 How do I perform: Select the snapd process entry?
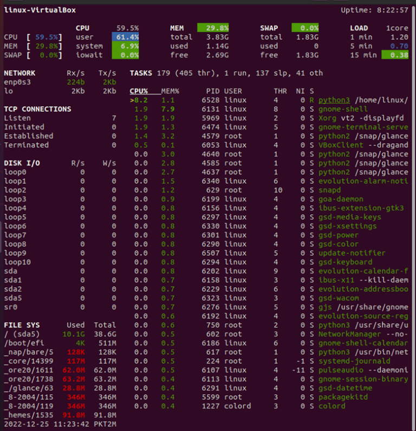[329, 190]
